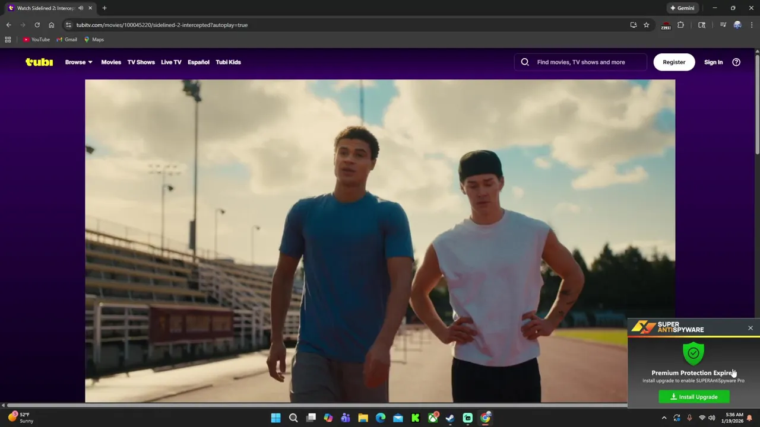Navigate to Tubi Kids

[228, 62]
